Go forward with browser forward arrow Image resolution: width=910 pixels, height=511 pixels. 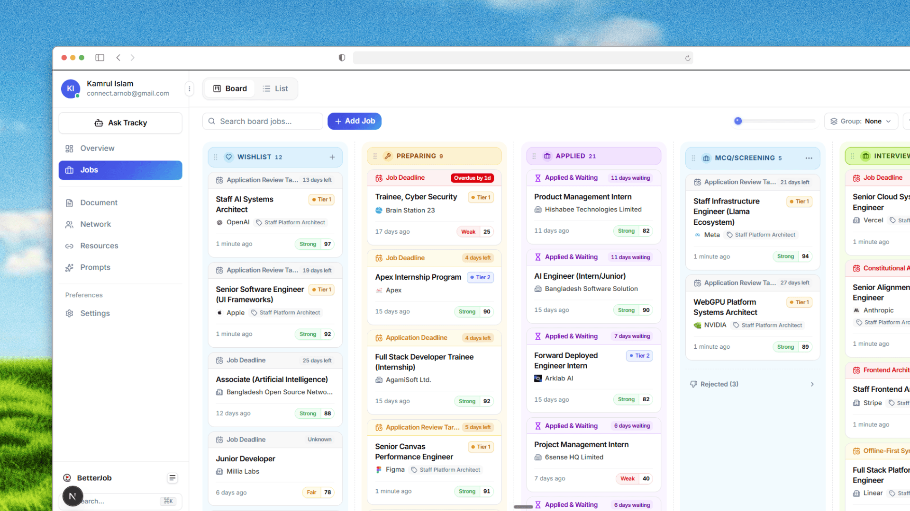coord(133,58)
